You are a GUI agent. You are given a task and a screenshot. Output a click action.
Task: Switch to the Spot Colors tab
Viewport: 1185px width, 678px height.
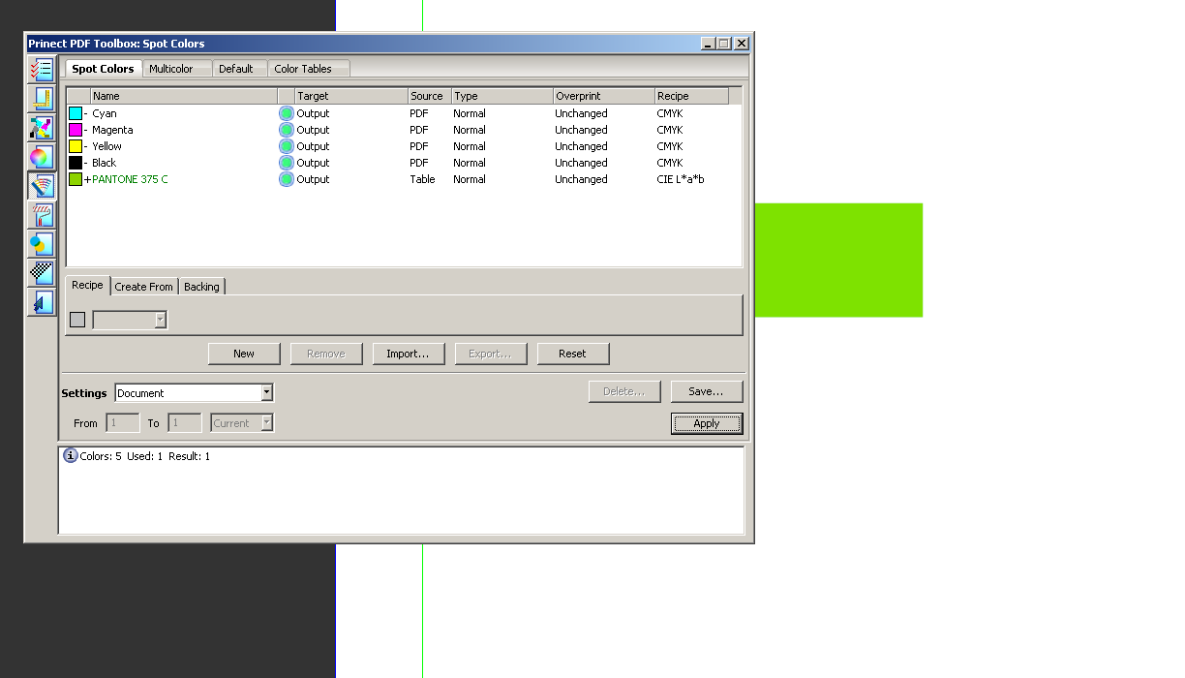(x=103, y=69)
